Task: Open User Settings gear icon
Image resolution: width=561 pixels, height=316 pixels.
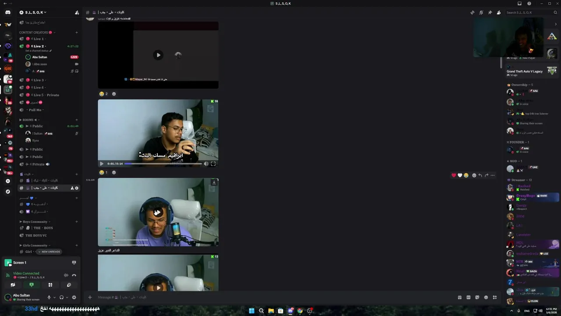Action: point(74,297)
